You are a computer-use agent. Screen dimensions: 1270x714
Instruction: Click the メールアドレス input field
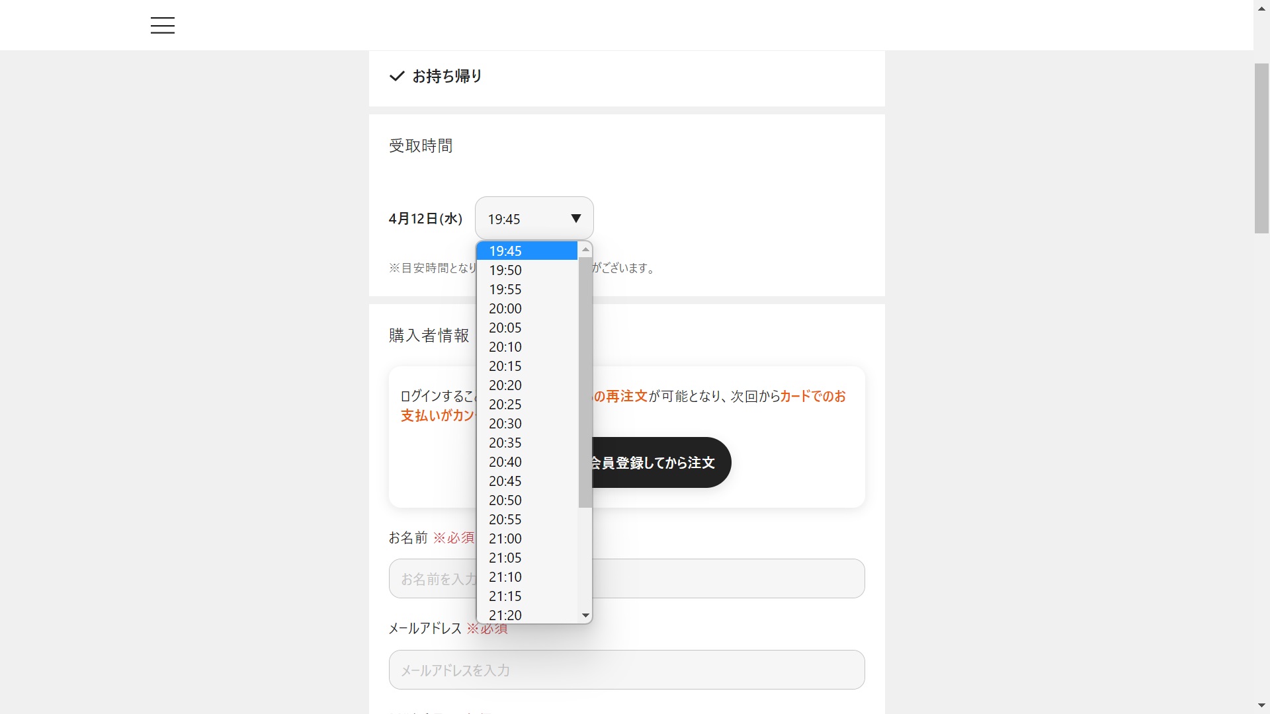coord(626,670)
